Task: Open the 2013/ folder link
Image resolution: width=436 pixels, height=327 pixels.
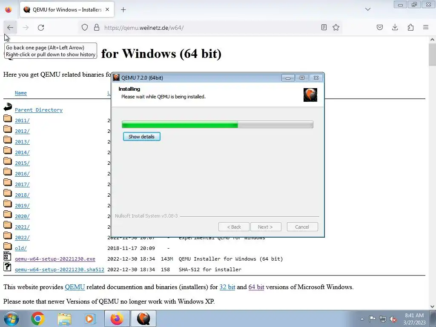Action: (22, 142)
